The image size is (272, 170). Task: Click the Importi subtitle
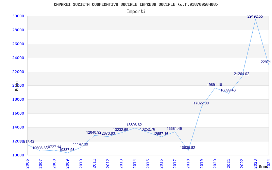point(136,12)
